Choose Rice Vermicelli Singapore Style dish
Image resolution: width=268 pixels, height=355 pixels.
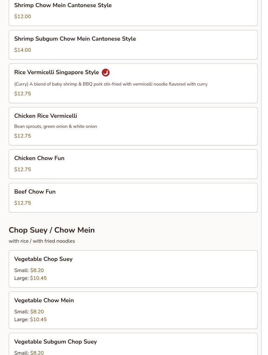coord(133,83)
